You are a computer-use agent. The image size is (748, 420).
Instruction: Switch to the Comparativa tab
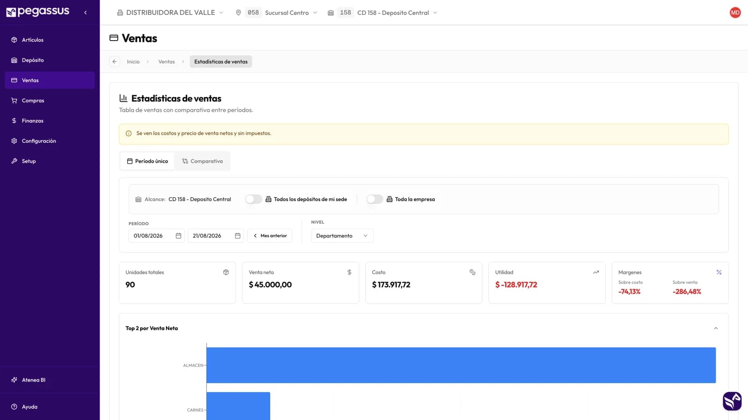(202, 161)
